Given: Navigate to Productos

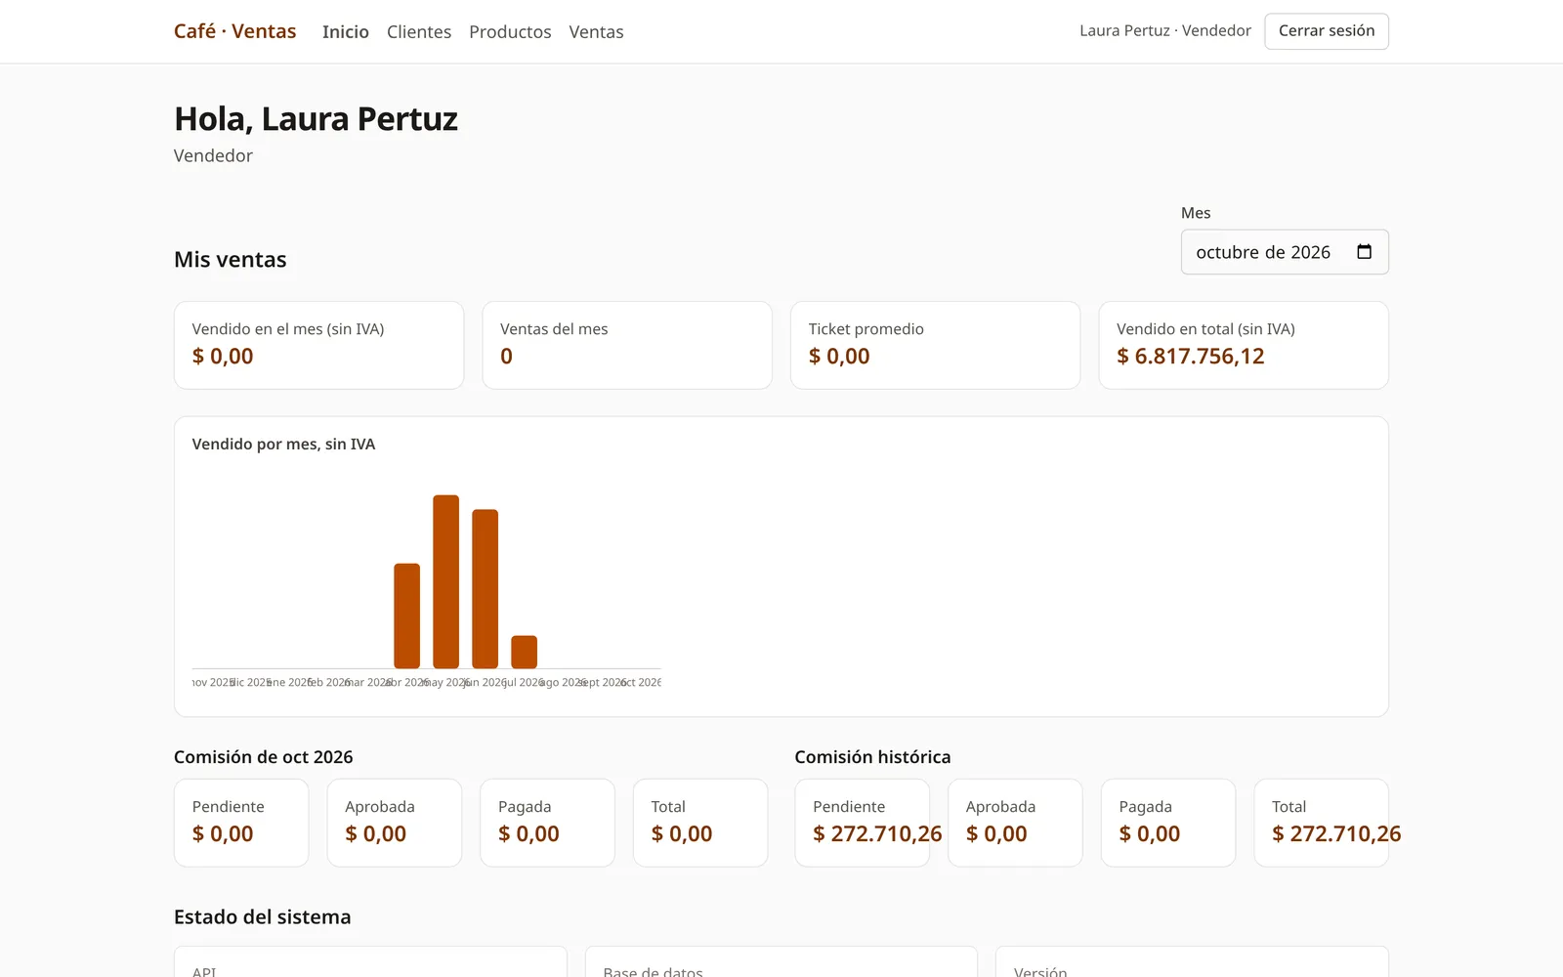Looking at the screenshot, I should click(x=510, y=32).
